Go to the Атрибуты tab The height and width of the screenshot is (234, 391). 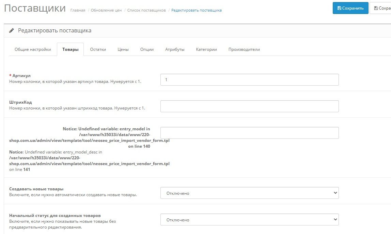point(175,49)
